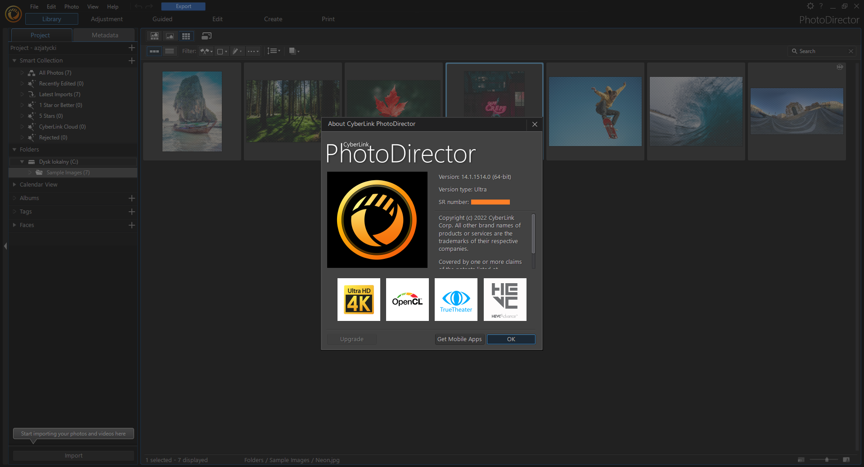
Task: Open help using the question mark icon
Action: point(821,6)
